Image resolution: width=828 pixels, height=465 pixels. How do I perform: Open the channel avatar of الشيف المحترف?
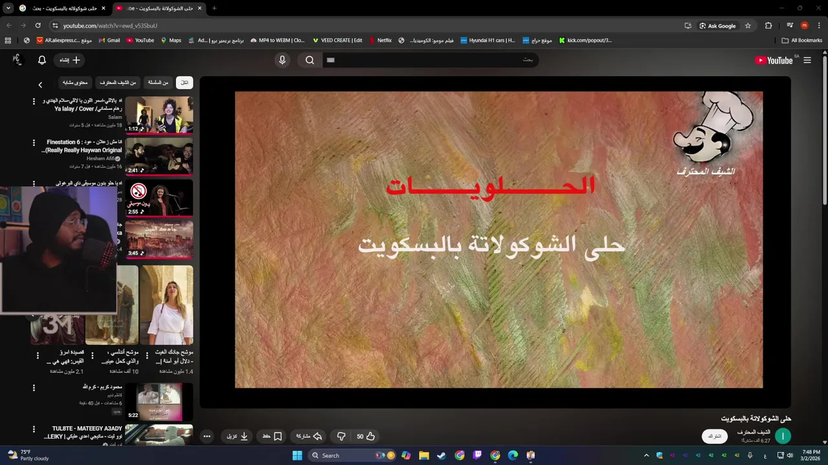tap(783, 437)
